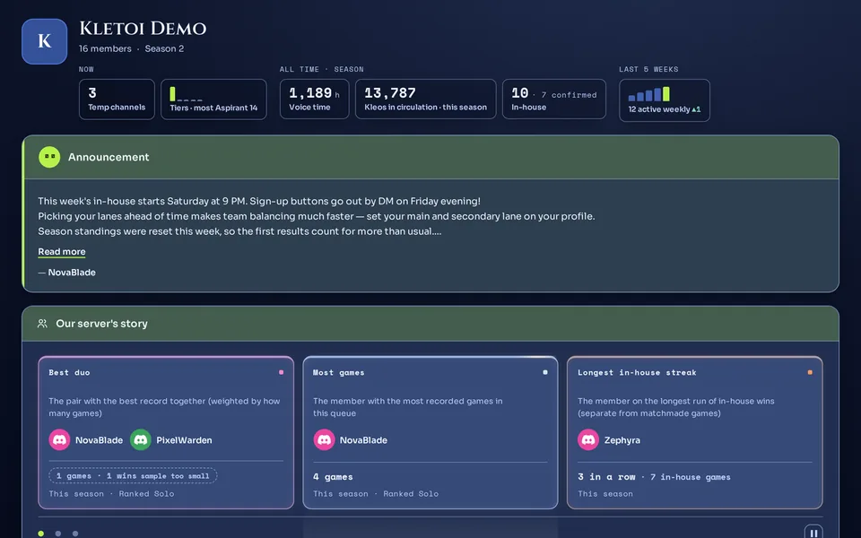This screenshot has width=861, height=538.
Task: Click the 4 games value
Action: coord(333,477)
